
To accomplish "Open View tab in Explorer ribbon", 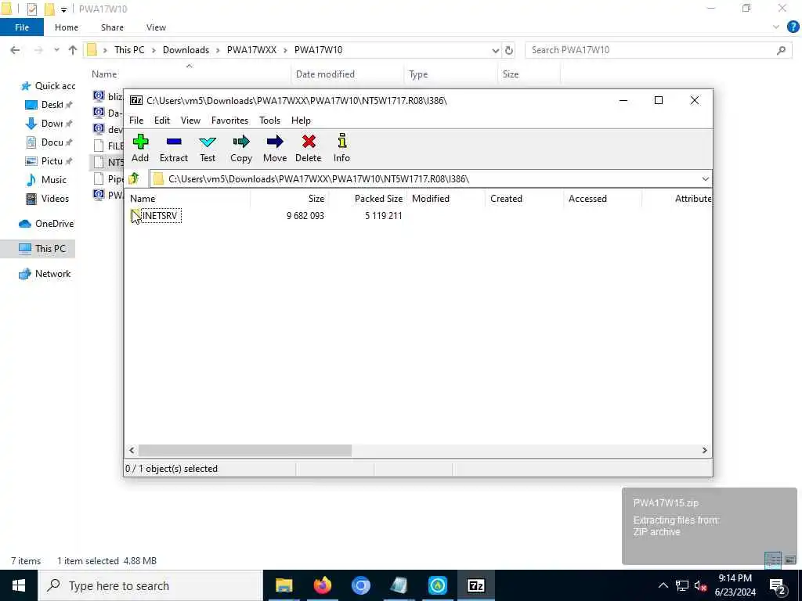I will [x=156, y=27].
